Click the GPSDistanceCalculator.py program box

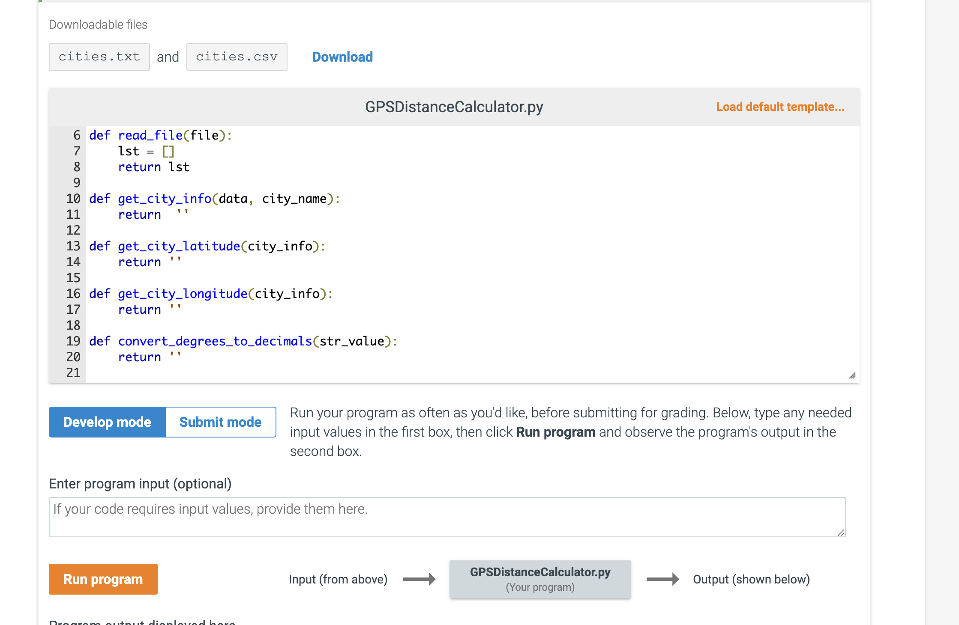540,579
